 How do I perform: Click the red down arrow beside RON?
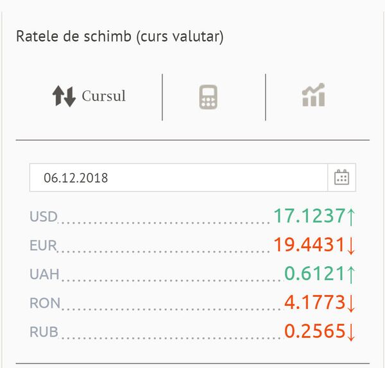[350, 303]
